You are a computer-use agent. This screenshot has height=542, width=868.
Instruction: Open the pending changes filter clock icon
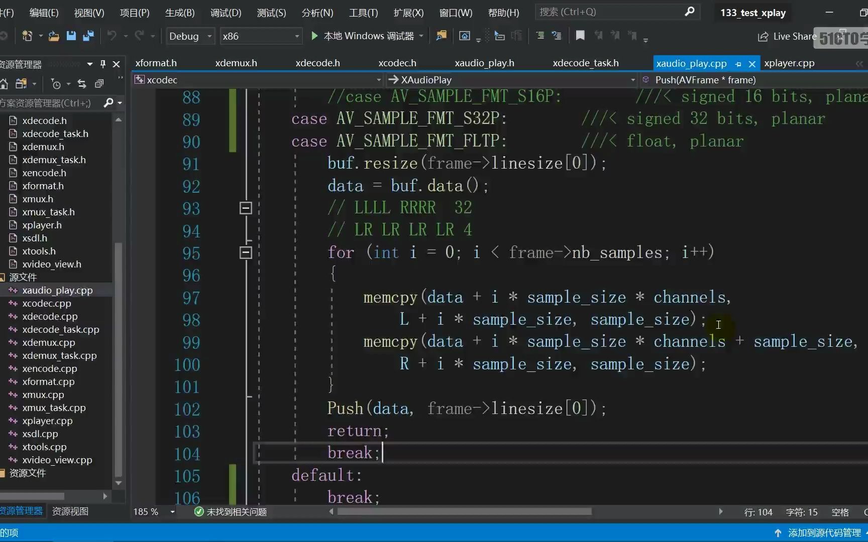pyautogui.click(x=56, y=84)
